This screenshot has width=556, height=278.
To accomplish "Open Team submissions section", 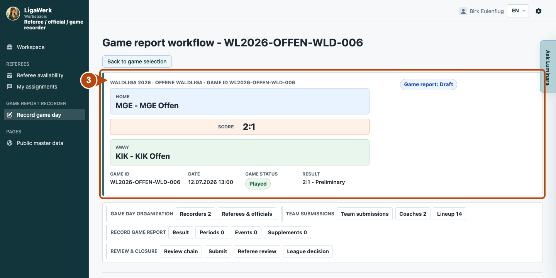I will pyautogui.click(x=365, y=214).
